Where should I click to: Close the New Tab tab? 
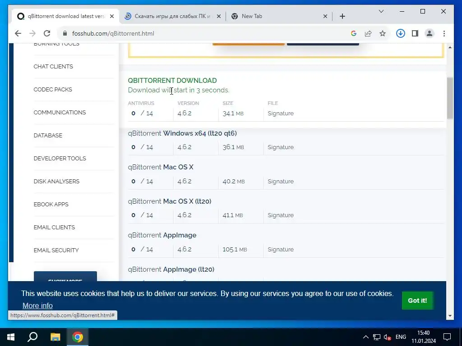(x=325, y=16)
